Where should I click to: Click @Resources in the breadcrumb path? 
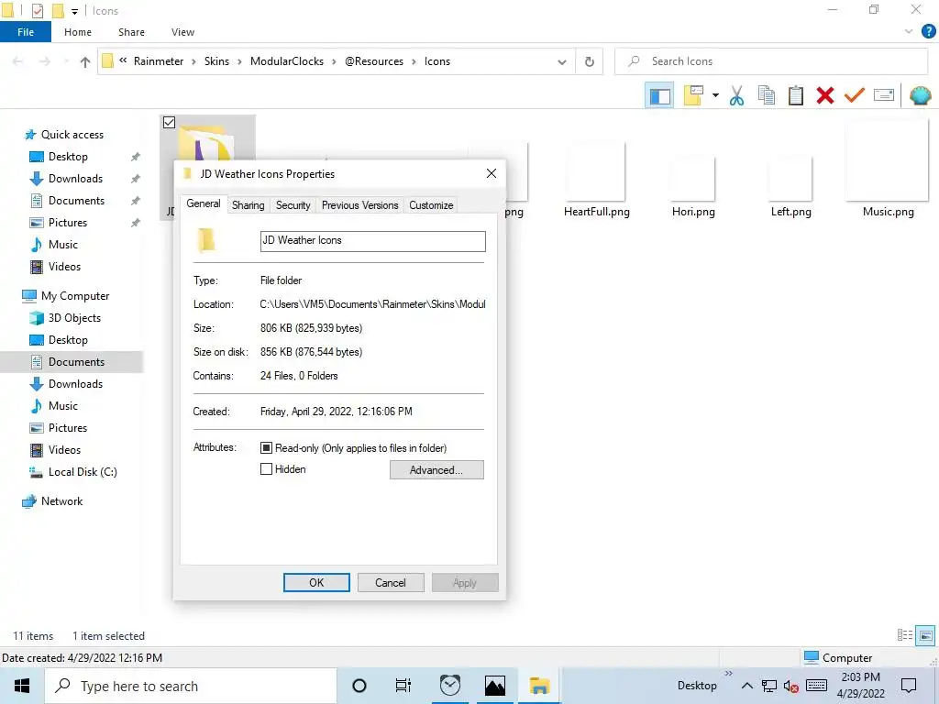374,61
